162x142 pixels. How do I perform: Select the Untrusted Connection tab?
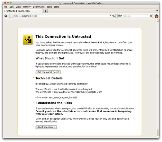23,11
